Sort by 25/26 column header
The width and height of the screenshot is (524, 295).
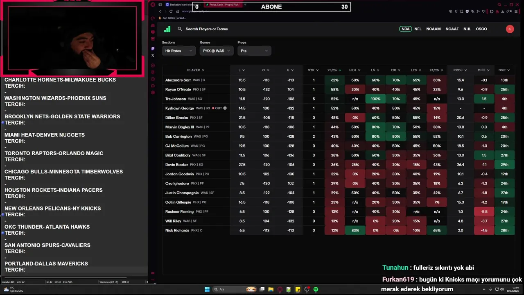click(x=334, y=70)
